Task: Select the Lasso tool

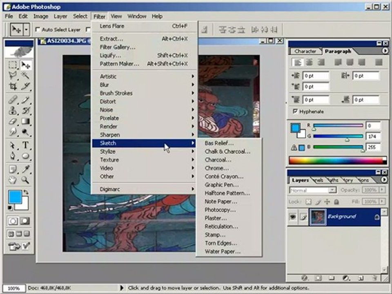Action: point(13,75)
